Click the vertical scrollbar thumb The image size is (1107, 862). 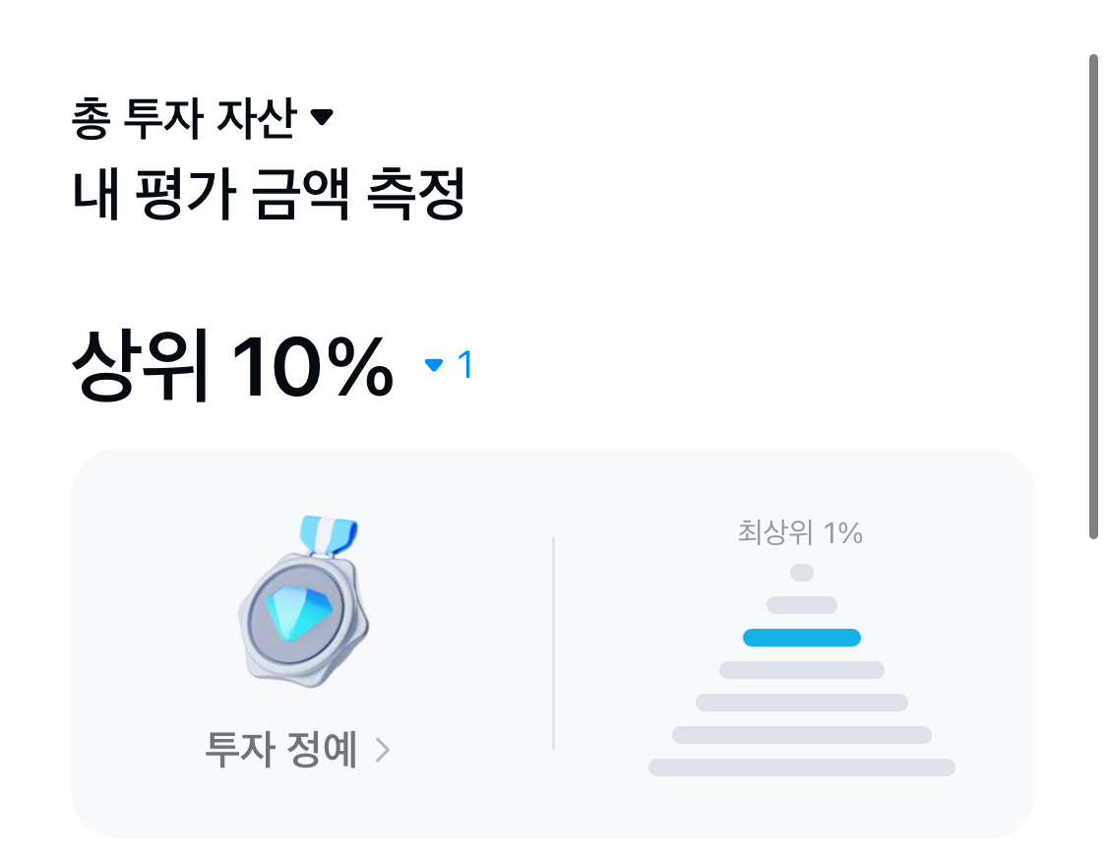[1093, 295]
